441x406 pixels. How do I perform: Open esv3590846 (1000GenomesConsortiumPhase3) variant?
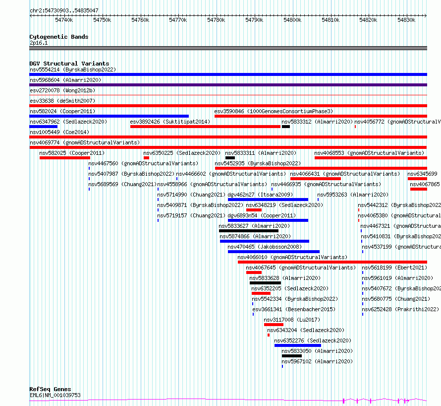(274, 111)
